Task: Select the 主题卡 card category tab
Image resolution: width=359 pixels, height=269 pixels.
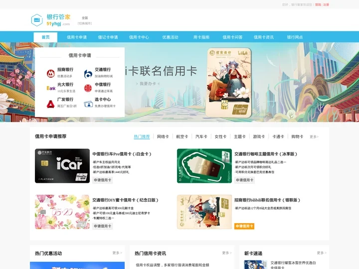Action: (240, 136)
